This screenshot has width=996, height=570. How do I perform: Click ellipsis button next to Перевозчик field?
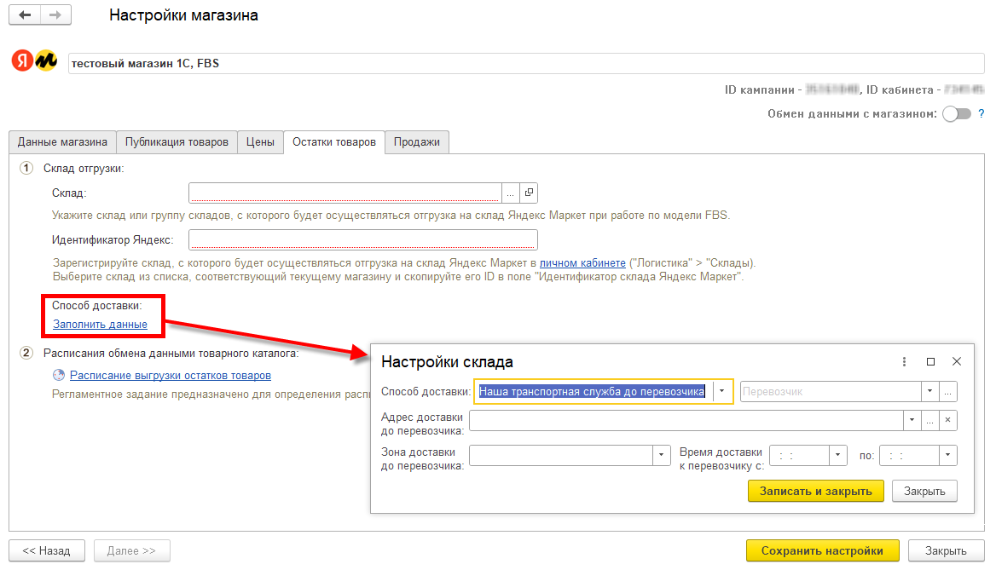(948, 391)
